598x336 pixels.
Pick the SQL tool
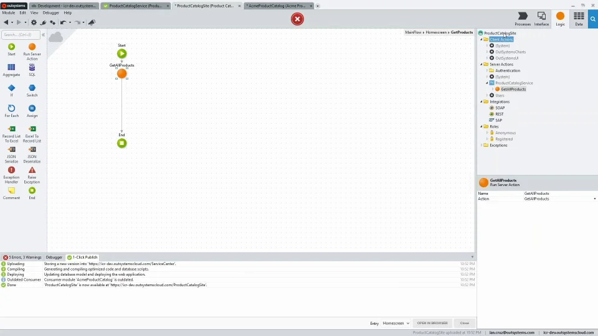tap(32, 70)
